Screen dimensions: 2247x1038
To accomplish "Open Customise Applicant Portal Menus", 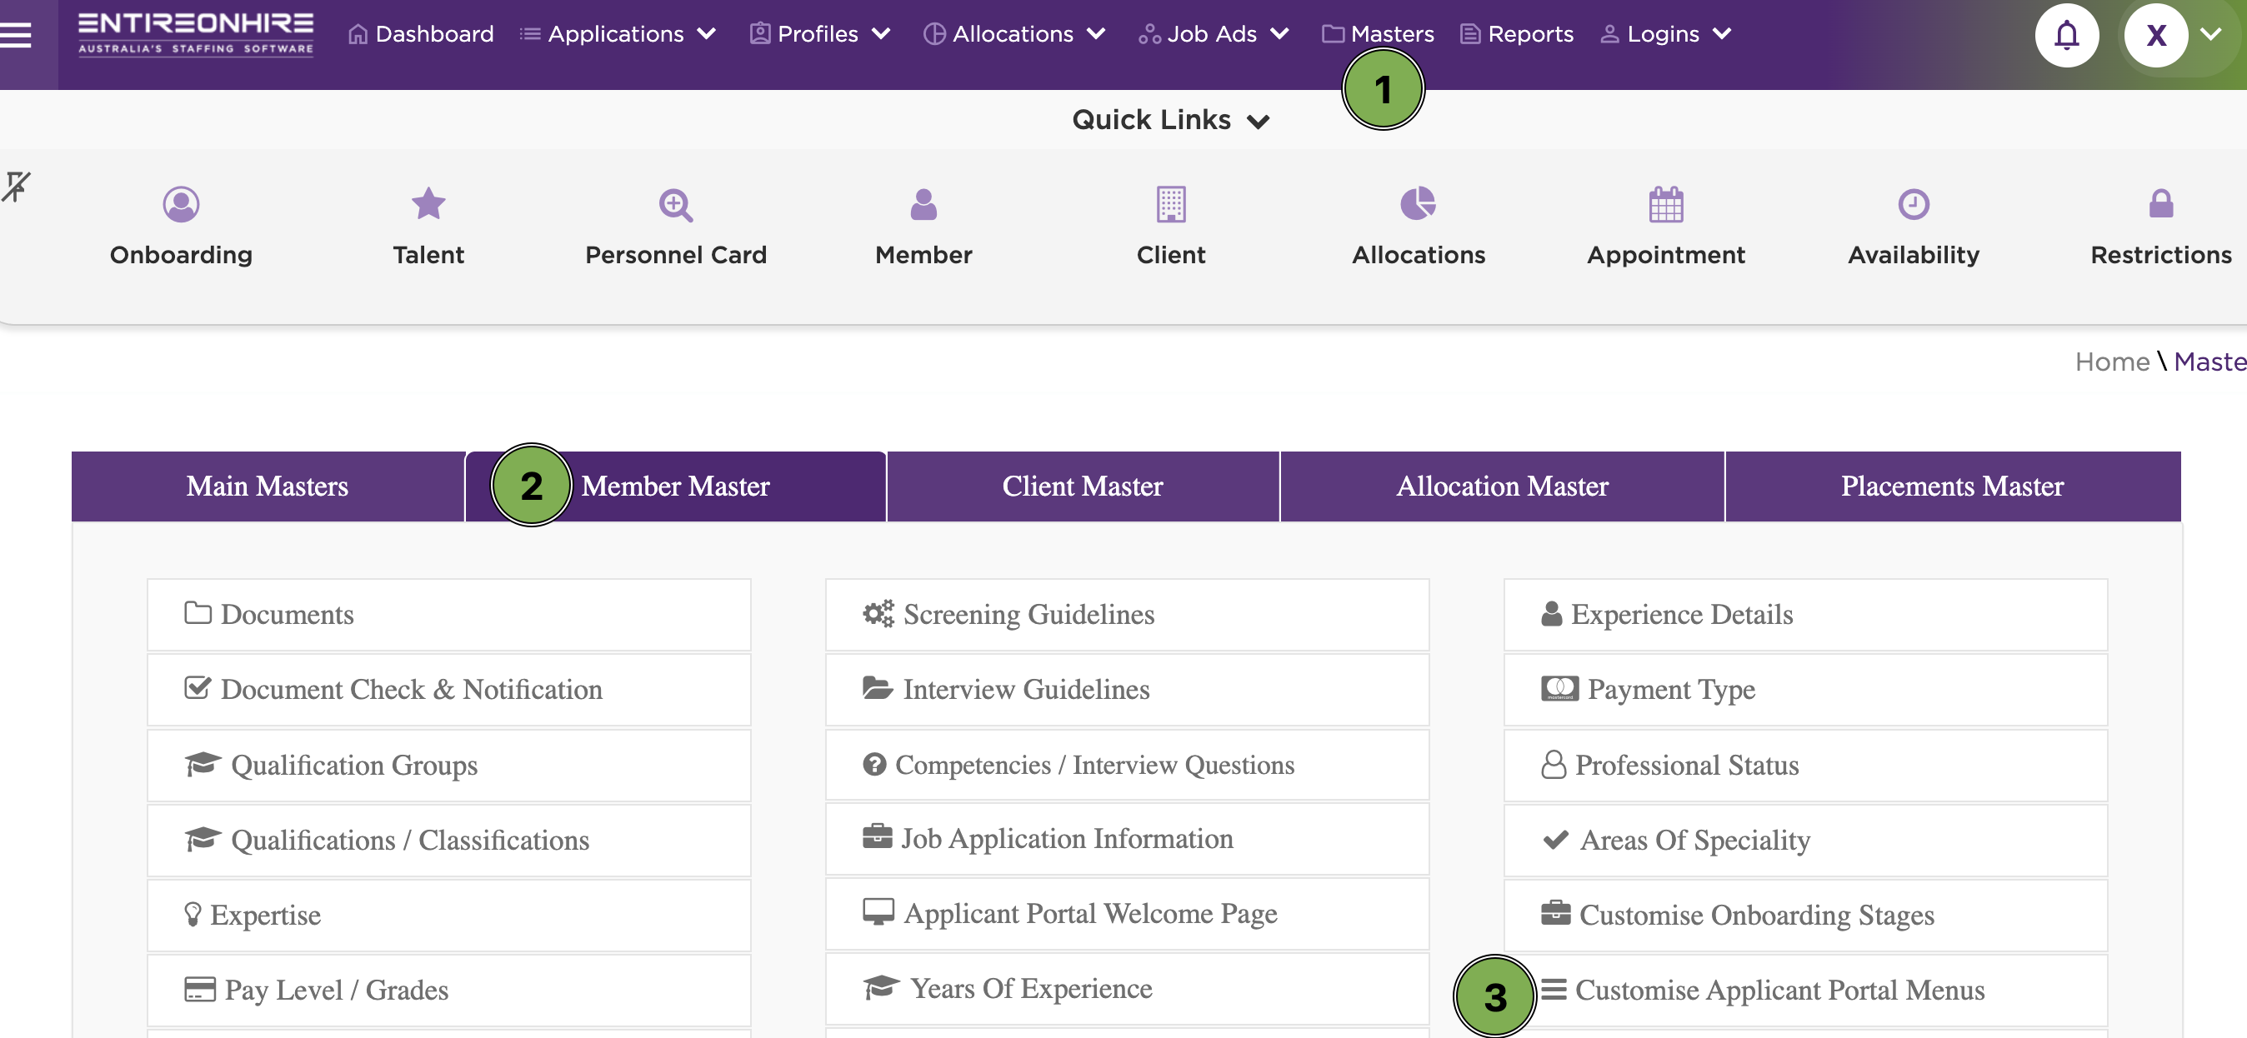I will pyautogui.click(x=1805, y=990).
